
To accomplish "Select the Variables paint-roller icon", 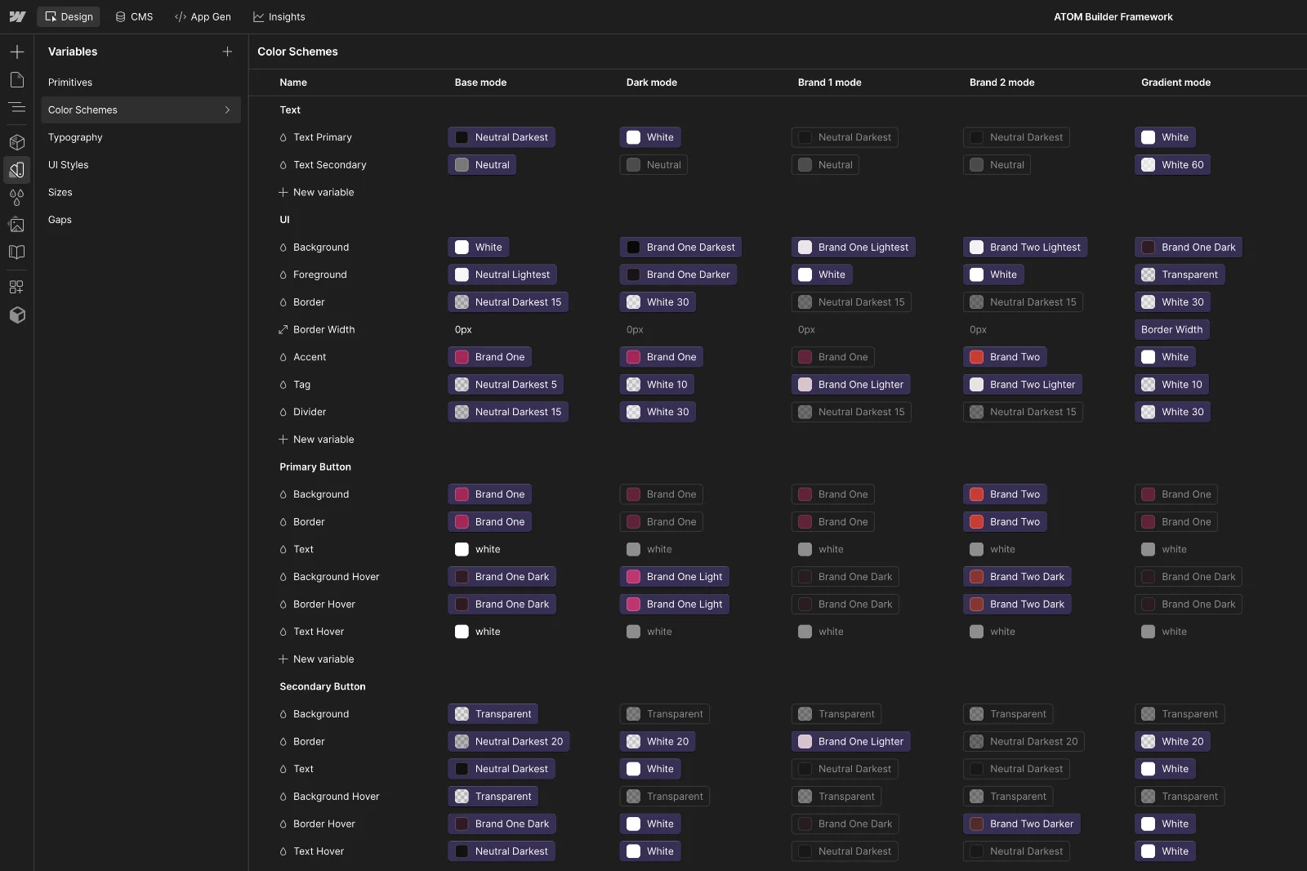I will coord(18,170).
